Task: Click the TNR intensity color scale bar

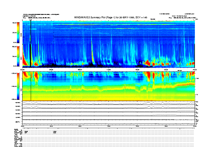Action: click(18, 86)
